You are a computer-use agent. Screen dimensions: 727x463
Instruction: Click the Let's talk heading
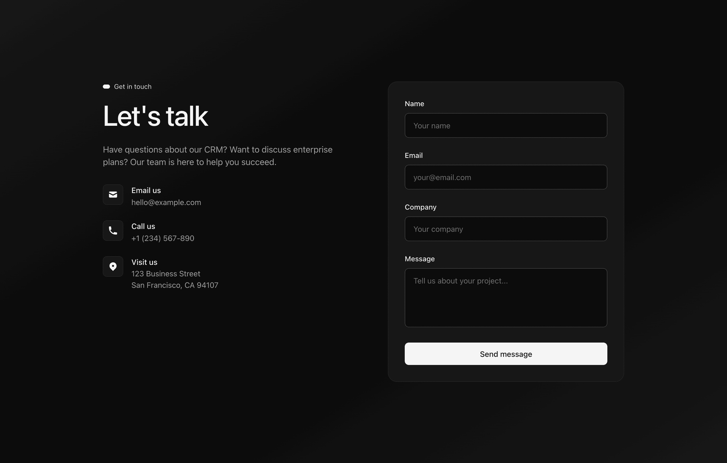point(155,116)
